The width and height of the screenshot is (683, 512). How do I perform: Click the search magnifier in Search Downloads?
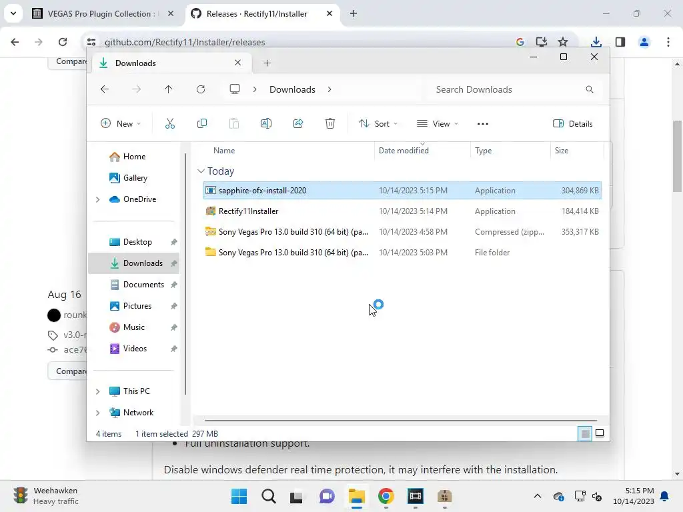(x=590, y=89)
